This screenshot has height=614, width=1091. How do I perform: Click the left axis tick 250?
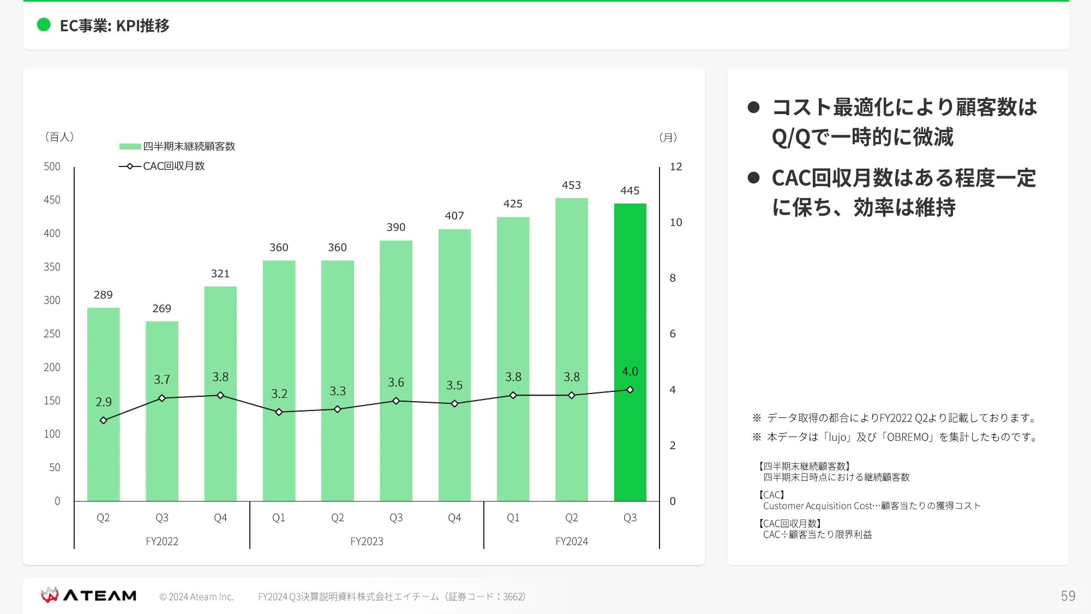[x=52, y=333]
